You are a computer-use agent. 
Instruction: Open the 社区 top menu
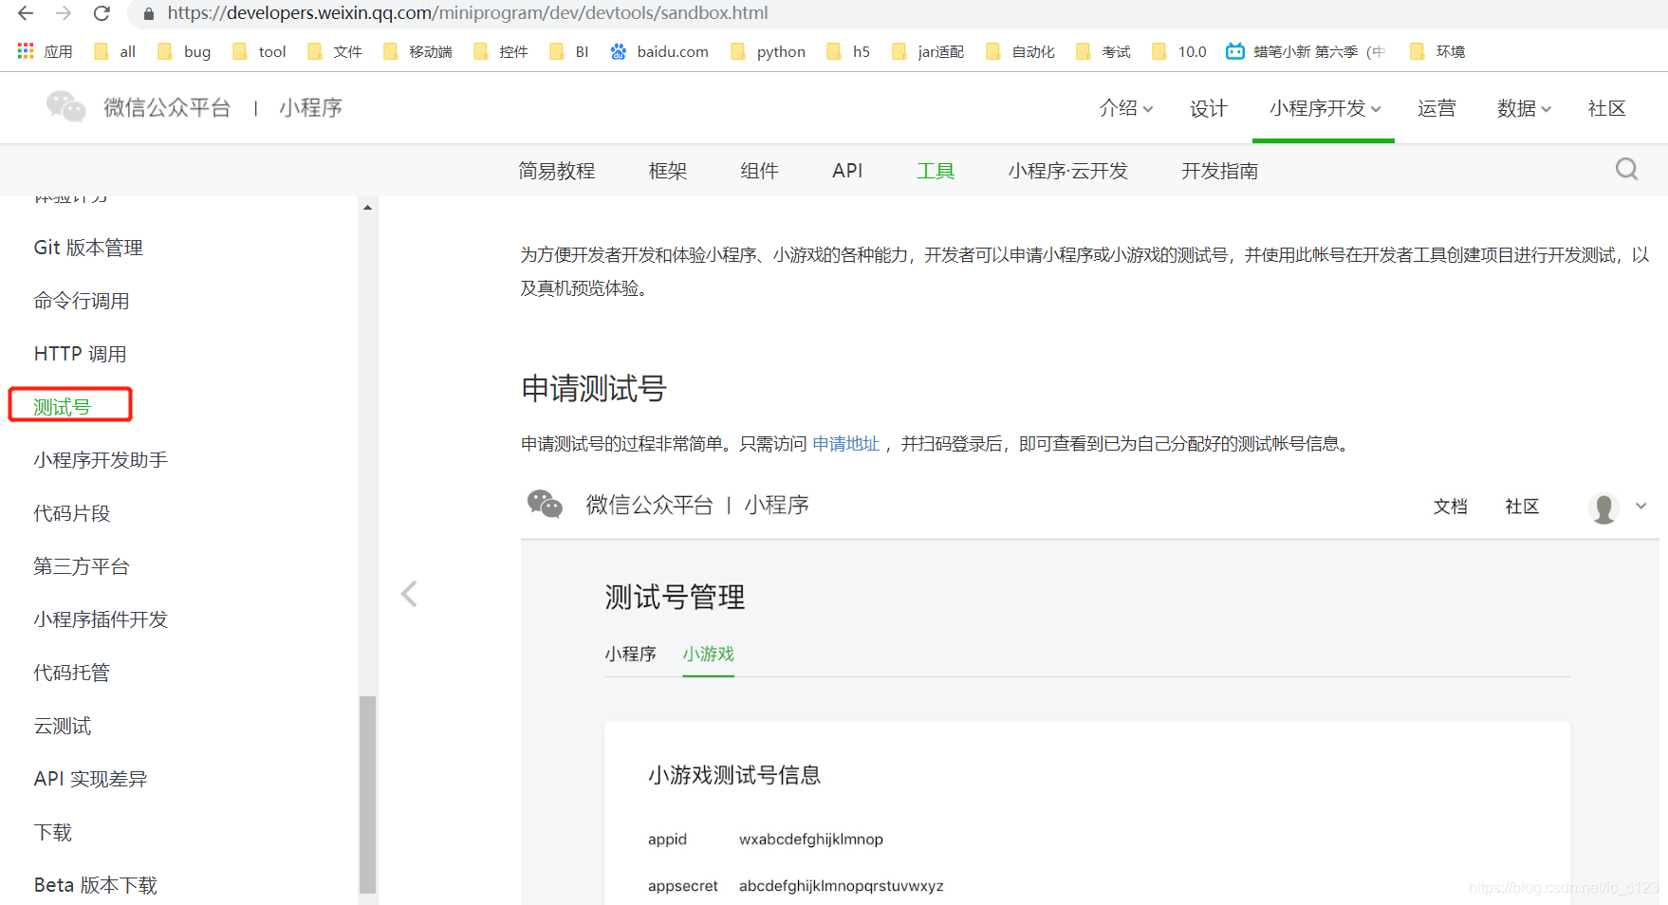[x=1606, y=108]
